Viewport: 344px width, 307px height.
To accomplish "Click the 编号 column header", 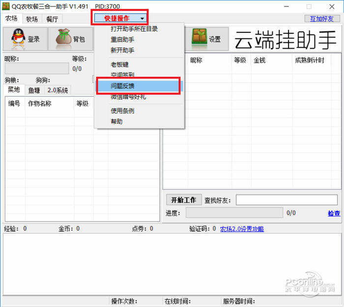I will 15,103.
